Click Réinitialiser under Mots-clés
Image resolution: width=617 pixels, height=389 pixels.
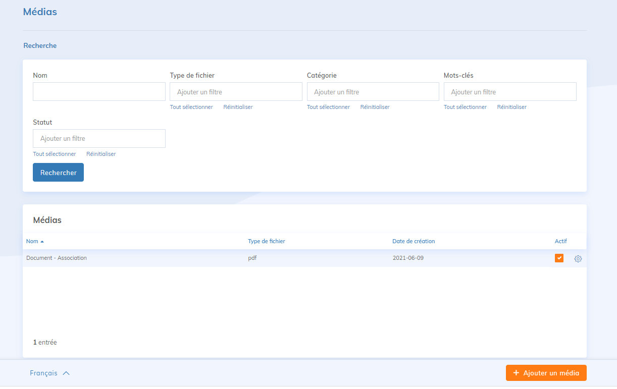click(x=511, y=107)
